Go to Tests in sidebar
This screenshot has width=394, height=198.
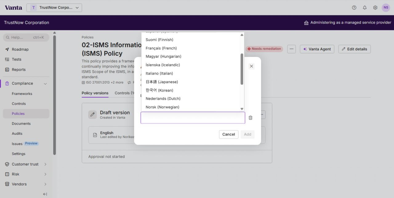[x=17, y=60]
